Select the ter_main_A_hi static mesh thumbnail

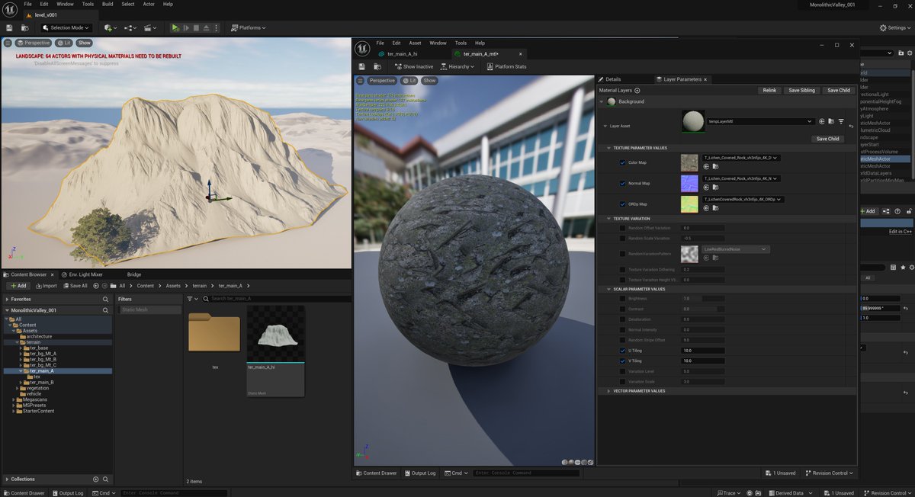(275, 335)
